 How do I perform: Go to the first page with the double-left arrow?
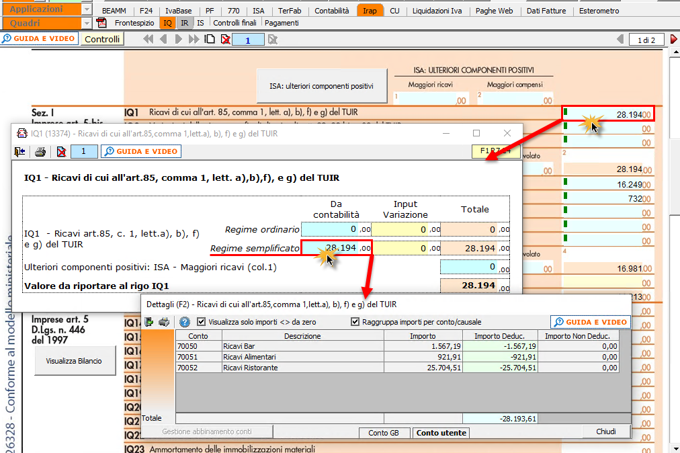point(148,40)
